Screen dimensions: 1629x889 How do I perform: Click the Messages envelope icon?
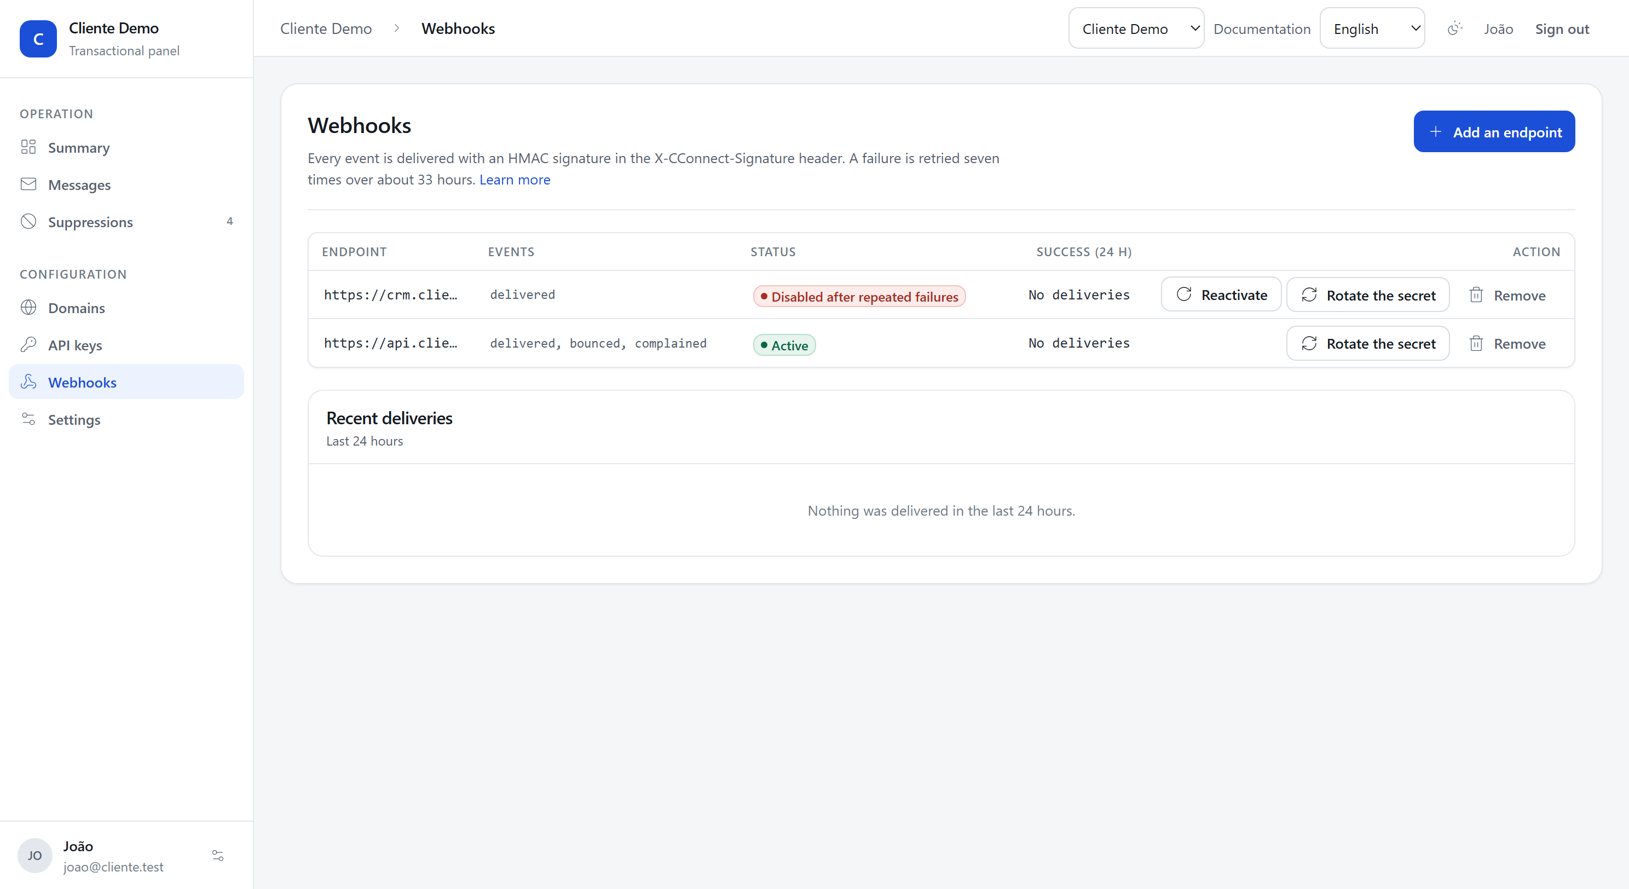(x=28, y=184)
